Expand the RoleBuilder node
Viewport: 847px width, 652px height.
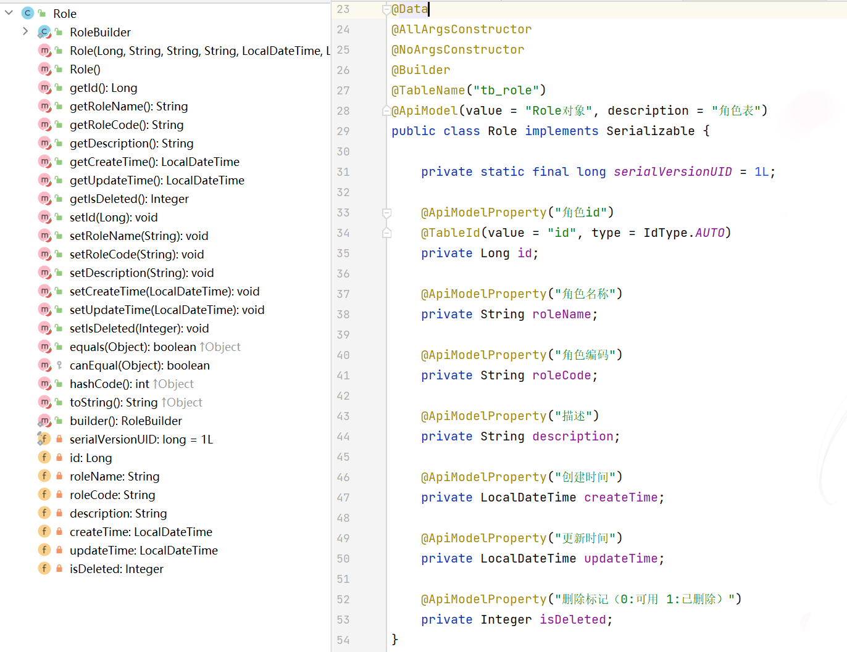[25, 31]
